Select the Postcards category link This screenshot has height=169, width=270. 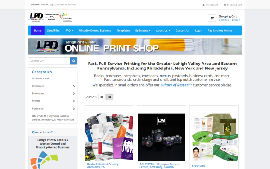[38, 109]
